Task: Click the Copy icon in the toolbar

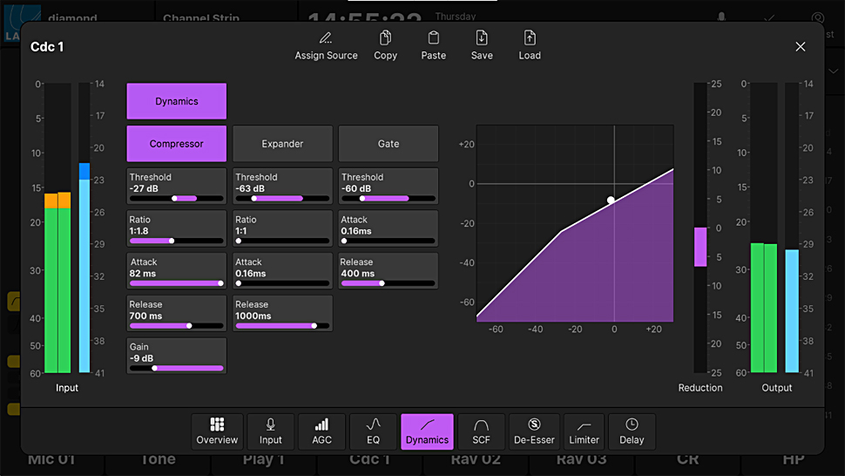Action: (385, 37)
